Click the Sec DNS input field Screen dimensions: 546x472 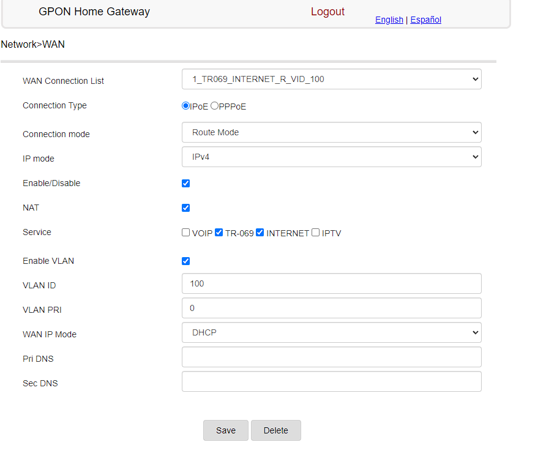[331, 381]
